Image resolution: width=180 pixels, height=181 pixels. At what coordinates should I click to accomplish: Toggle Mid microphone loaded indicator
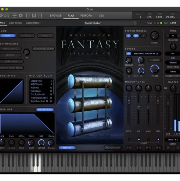[x=139, y=139]
